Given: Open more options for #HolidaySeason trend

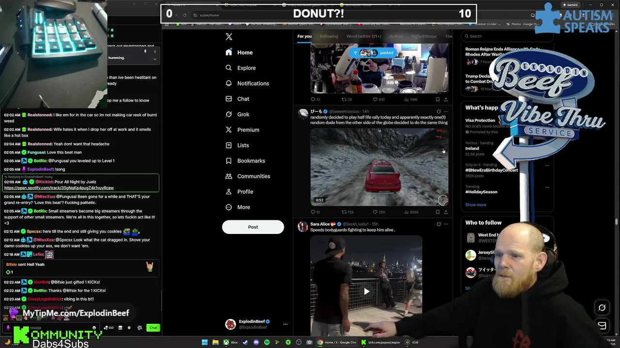Looking at the screenshot, I should pyautogui.click(x=547, y=188).
